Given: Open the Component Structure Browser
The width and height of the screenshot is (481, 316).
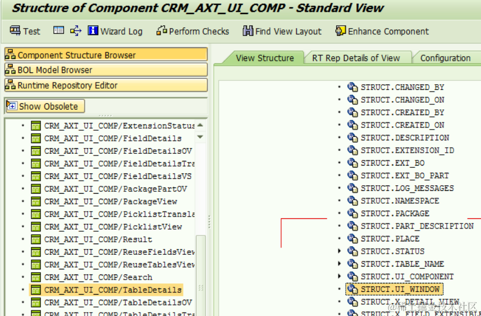Looking at the screenshot, I should (106, 54).
